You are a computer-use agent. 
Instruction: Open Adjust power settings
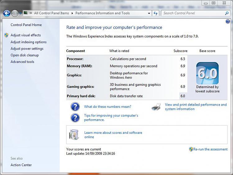[27, 49]
